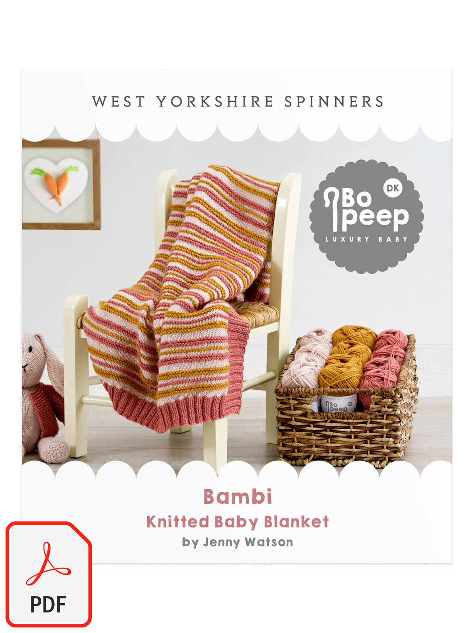Click the Bo Peep DK logo badge
The height and width of the screenshot is (633, 475).
[367, 216]
